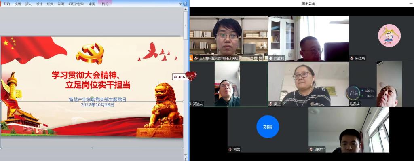The width and height of the screenshot is (414, 161).
Task: Click scroll-up arrow of slide scrollbar
Action: [186, 10]
